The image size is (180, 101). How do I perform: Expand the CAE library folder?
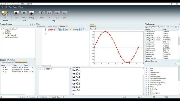tap(146, 70)
